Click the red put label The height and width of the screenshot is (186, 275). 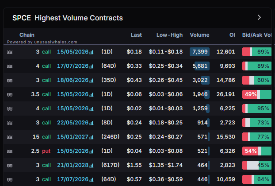coord(46,151)
